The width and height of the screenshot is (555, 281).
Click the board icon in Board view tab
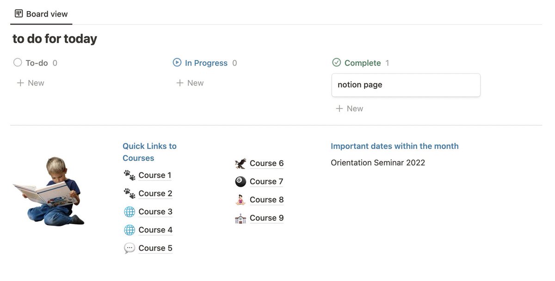(18, 13)
